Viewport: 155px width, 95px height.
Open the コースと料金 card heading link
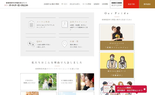[x=43, y=22]
